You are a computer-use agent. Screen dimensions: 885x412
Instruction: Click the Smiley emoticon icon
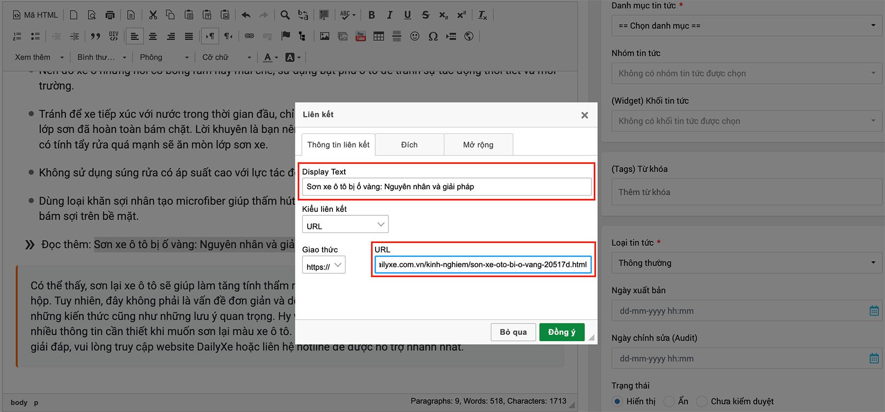coord(414,36)
